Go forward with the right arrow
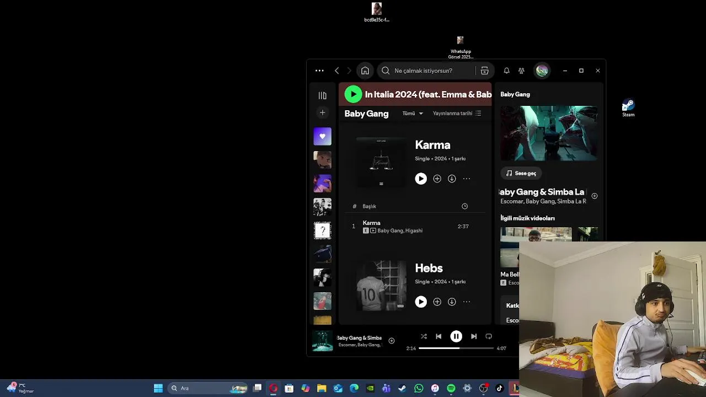 coord(349,71)
